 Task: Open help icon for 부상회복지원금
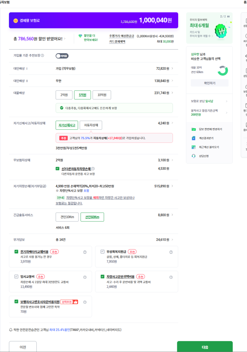click(171, 252)
